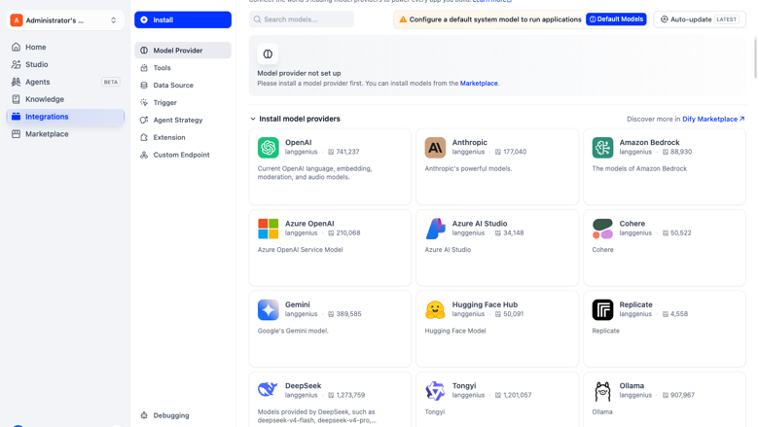Click the OpenAI provider logo
The image size is (759, 427).
click(269, 148)
